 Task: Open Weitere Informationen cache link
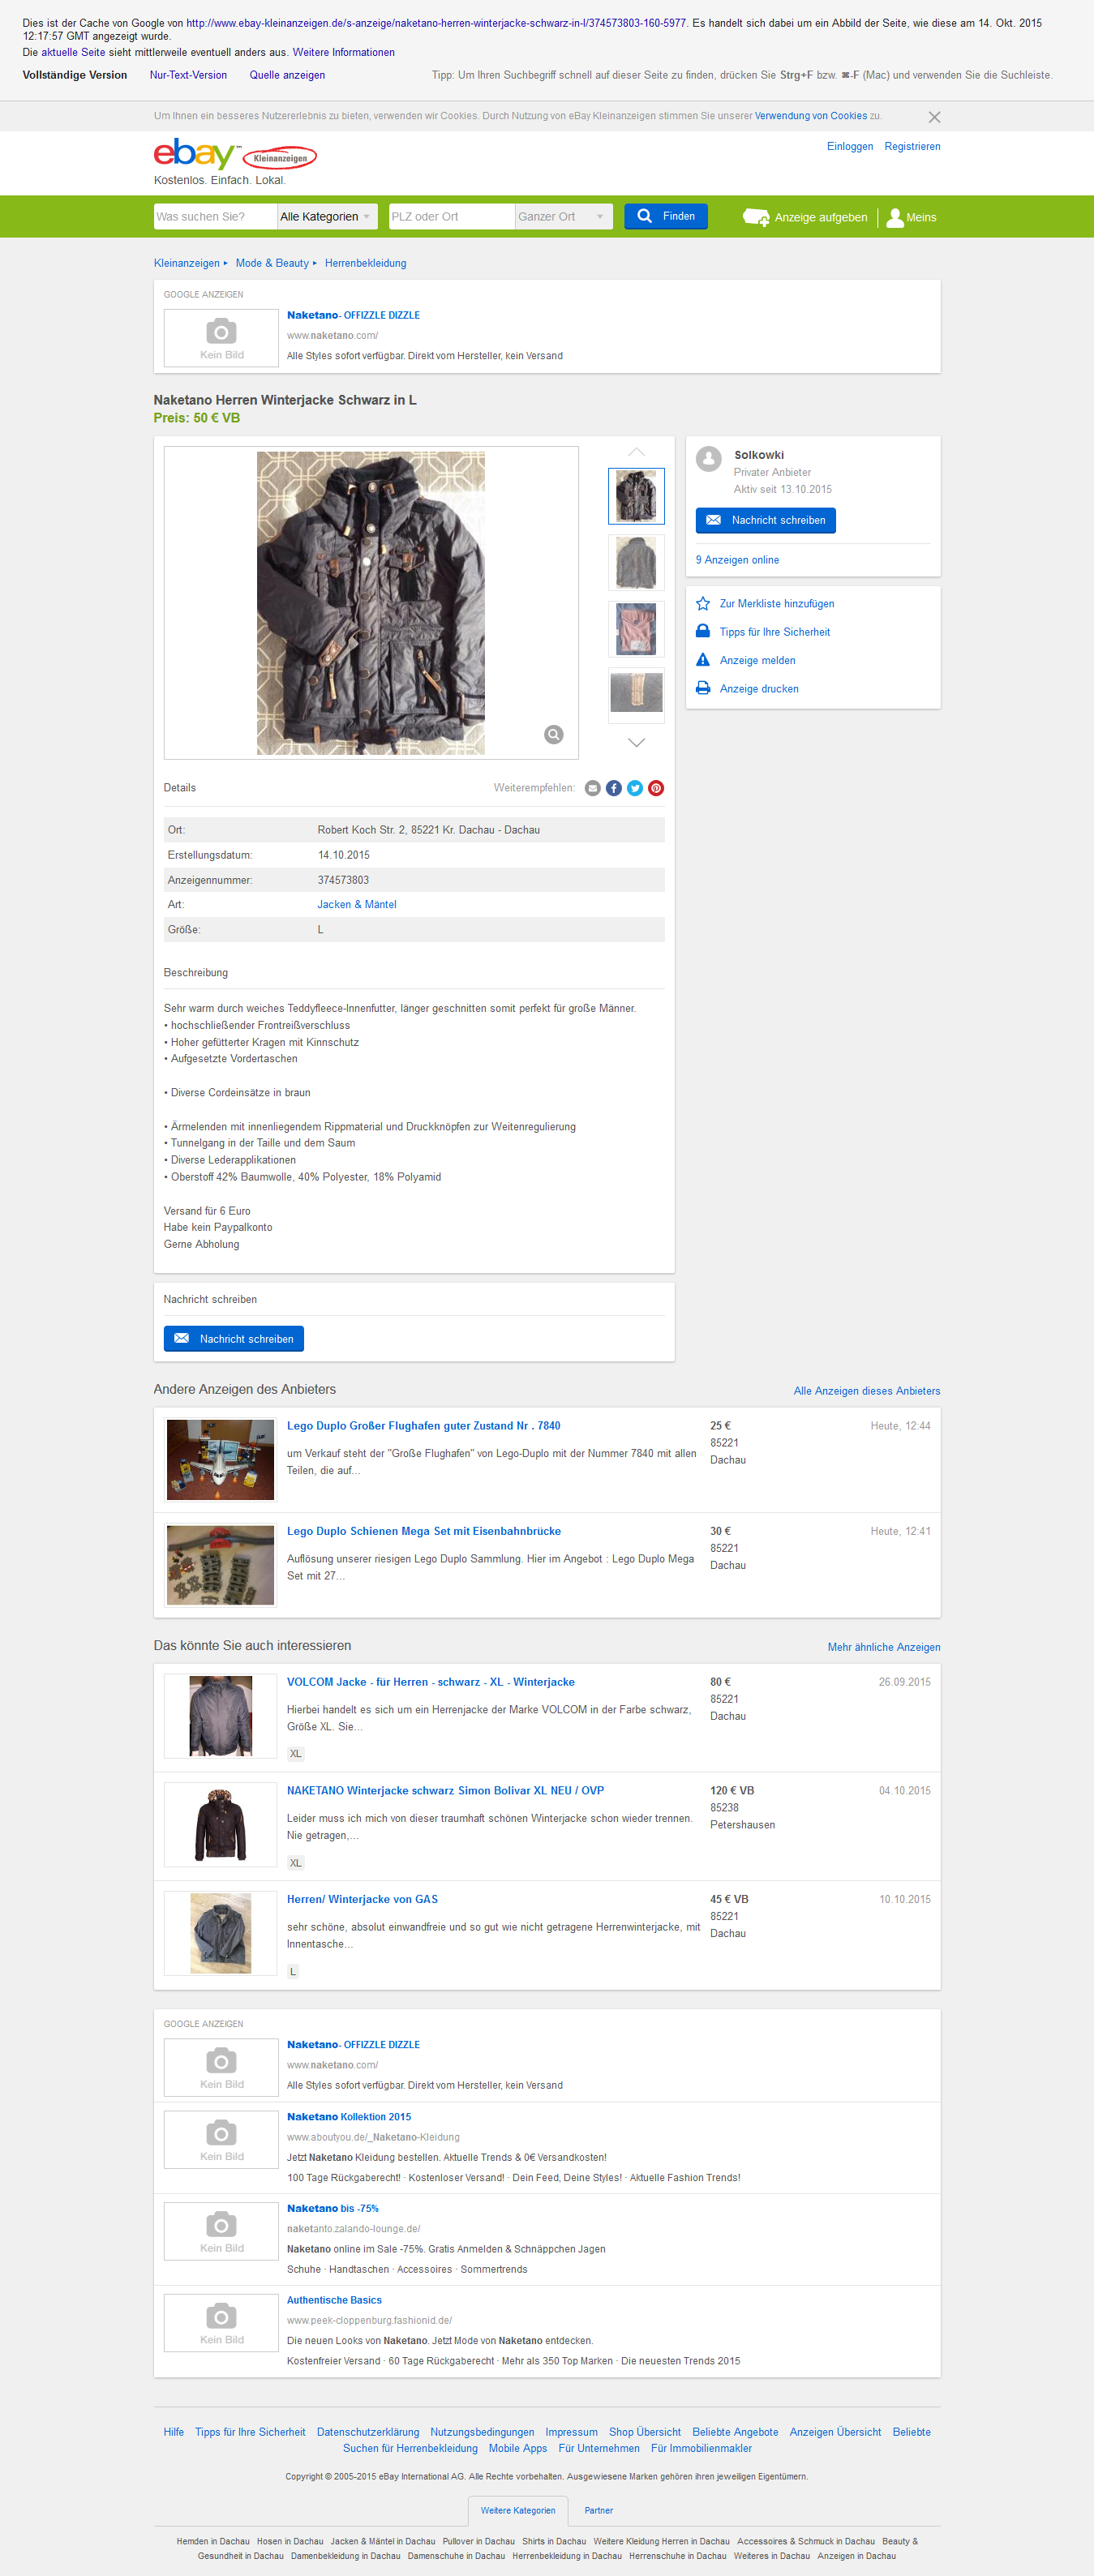[343, 52]
